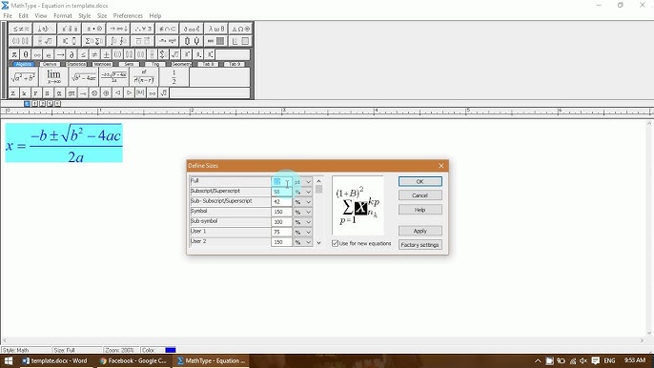Image resolution: width=654 pixels, height=368 pixels.
Task: Open the Edit menu
Action: tap(23, 16)
